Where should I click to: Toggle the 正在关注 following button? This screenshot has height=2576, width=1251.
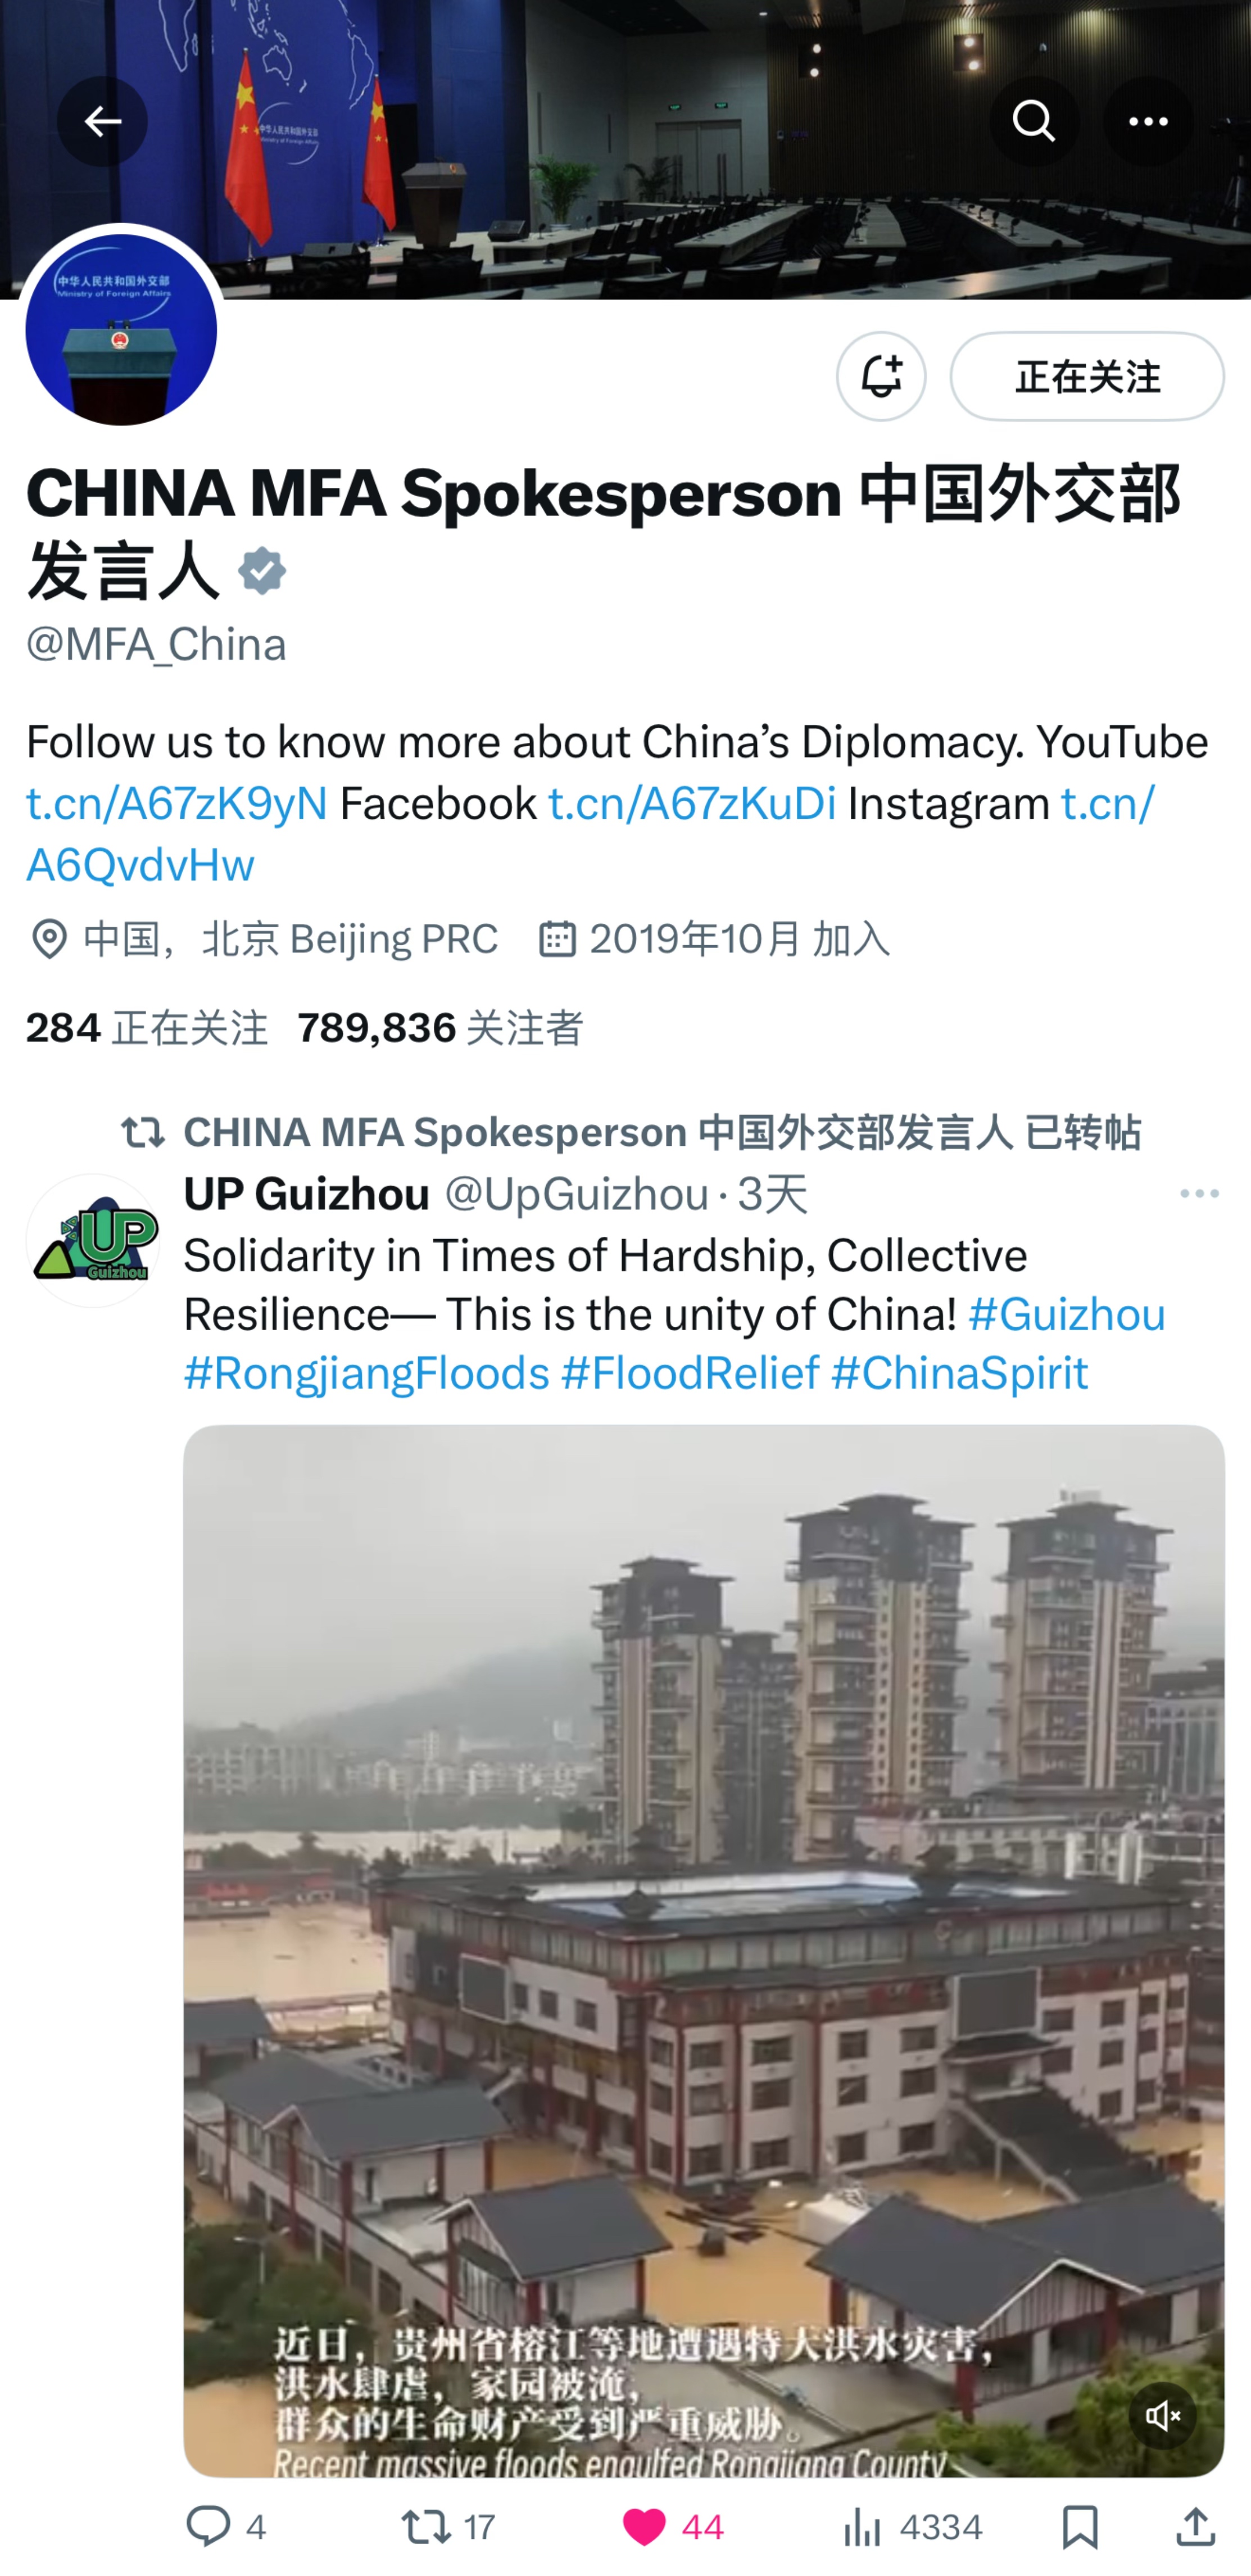(x=1086, y=376)
